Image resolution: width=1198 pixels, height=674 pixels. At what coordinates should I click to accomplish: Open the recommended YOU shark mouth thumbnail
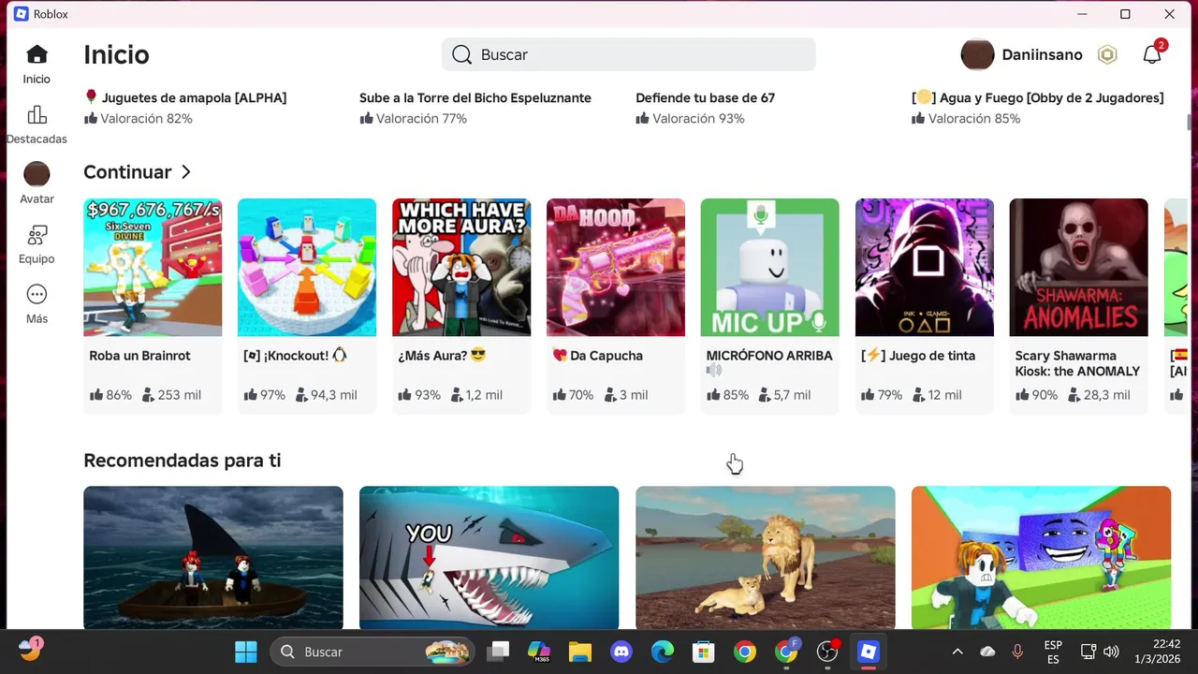click(489, 558)
